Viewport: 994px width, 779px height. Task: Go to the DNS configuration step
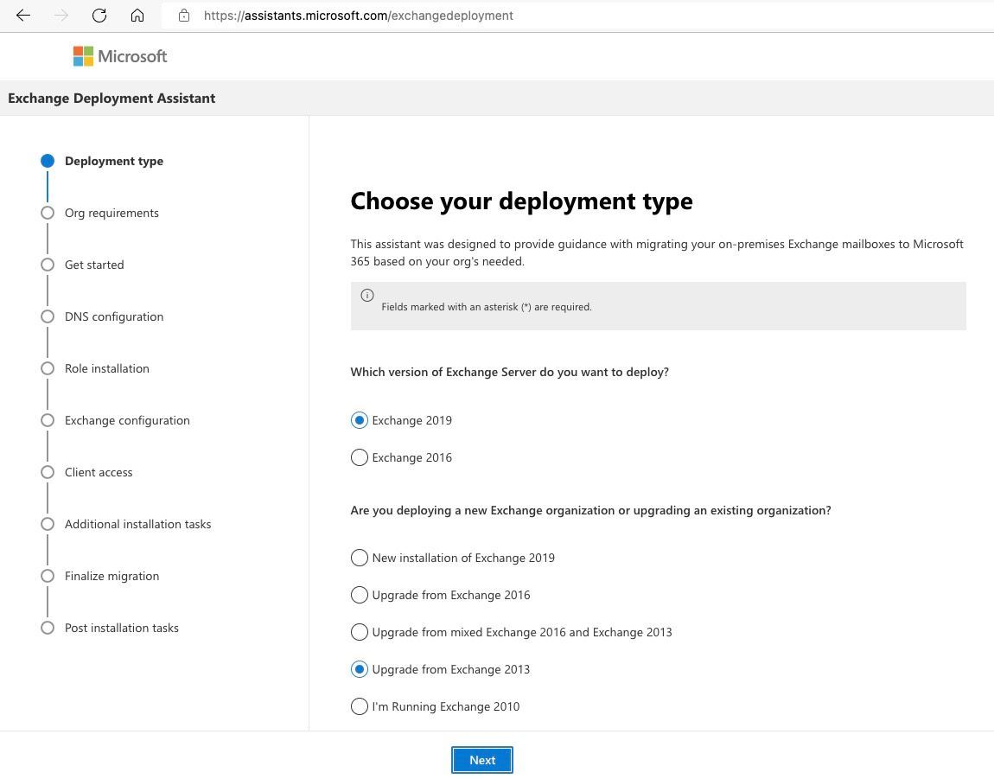[x=114, y=316]
